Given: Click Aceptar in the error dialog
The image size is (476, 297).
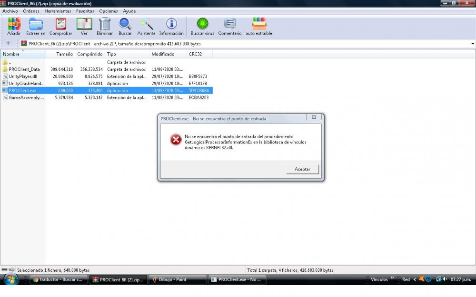Looking at the screenshot, I should pyautogui.click(x=302, y=169).
